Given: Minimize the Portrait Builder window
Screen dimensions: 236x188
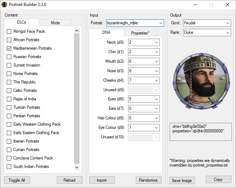Looking at the screenshot, I should 195,5.
